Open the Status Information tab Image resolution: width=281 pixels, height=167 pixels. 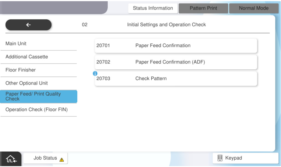(153, 8)
